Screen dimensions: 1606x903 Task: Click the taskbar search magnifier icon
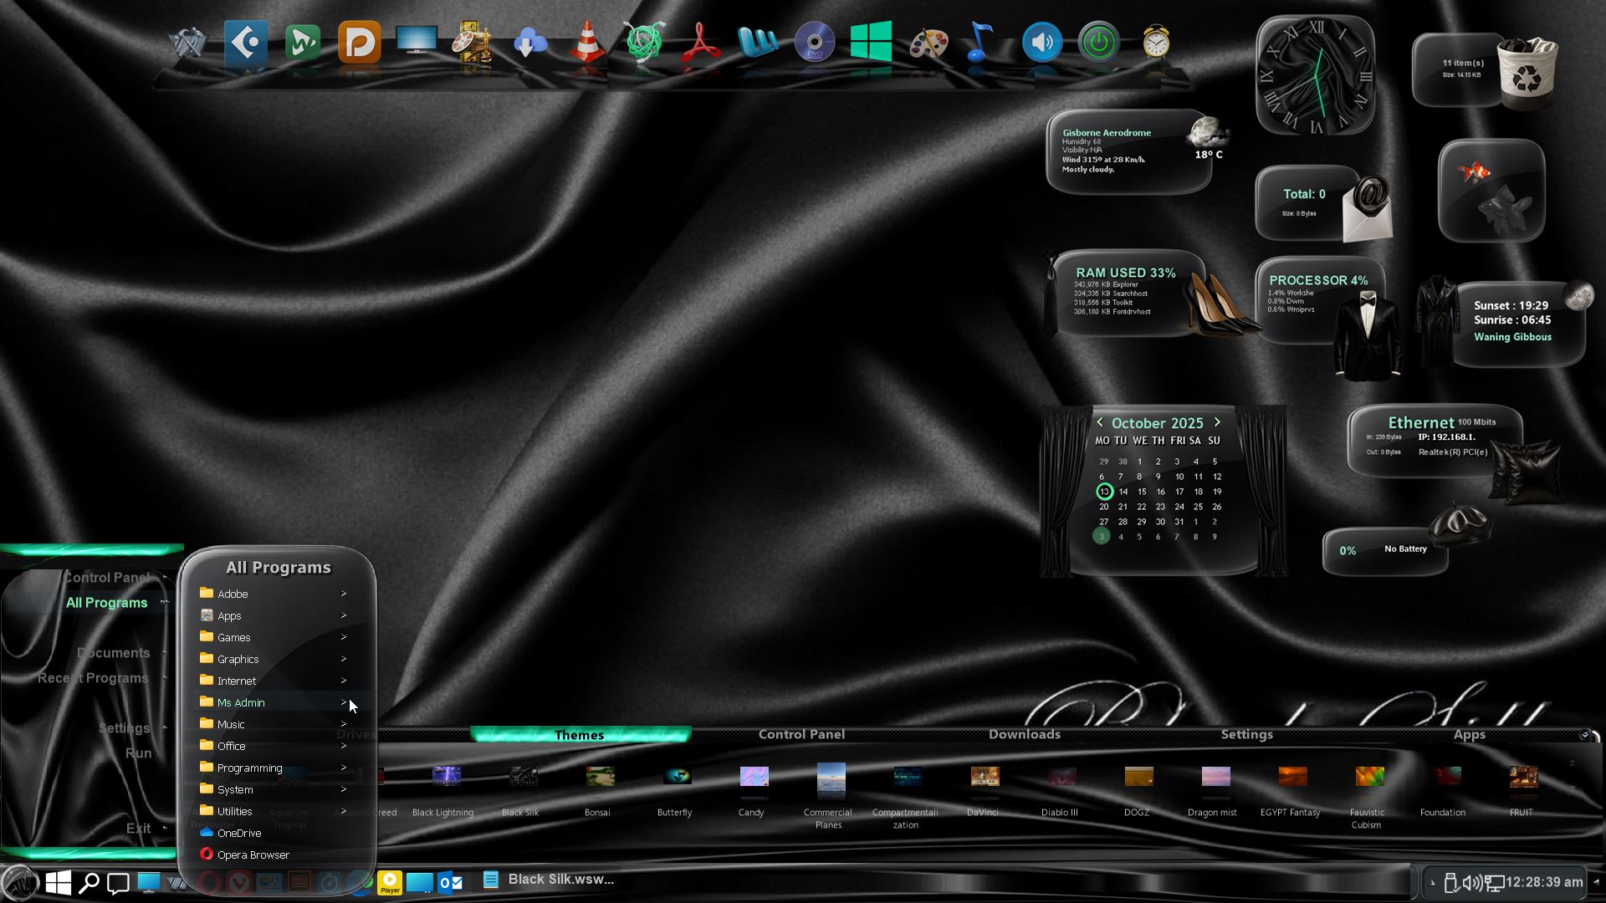[89, 882]
